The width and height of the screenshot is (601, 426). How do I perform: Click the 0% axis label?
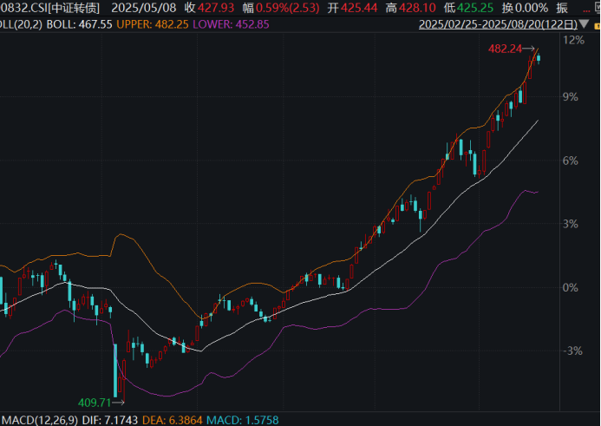coord(571,287)
